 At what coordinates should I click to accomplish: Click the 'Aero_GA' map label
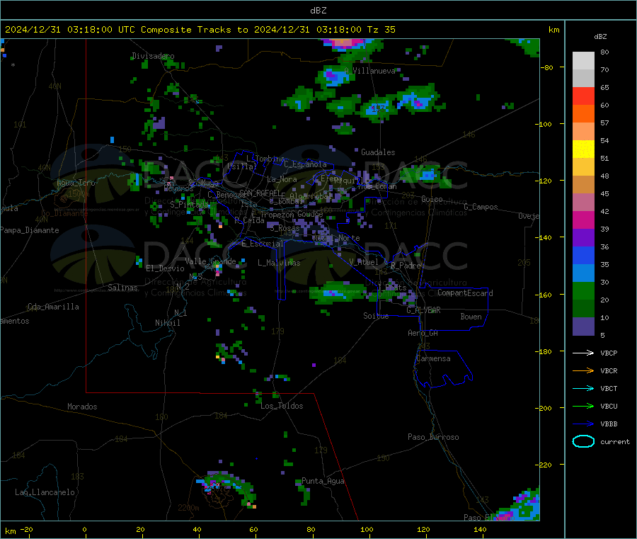[423, 333]
